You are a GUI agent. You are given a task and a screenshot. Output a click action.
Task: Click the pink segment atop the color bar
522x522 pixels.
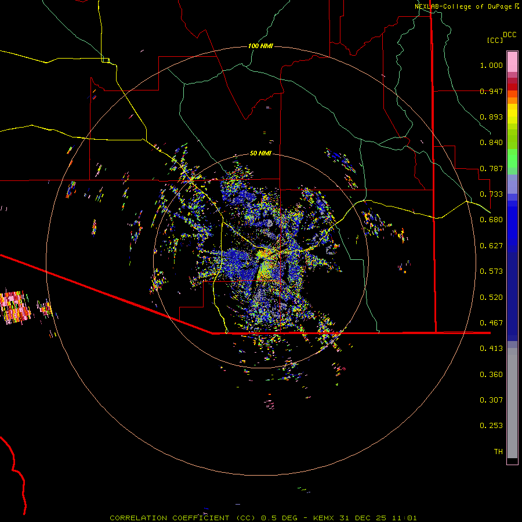[x=512, y=61]
